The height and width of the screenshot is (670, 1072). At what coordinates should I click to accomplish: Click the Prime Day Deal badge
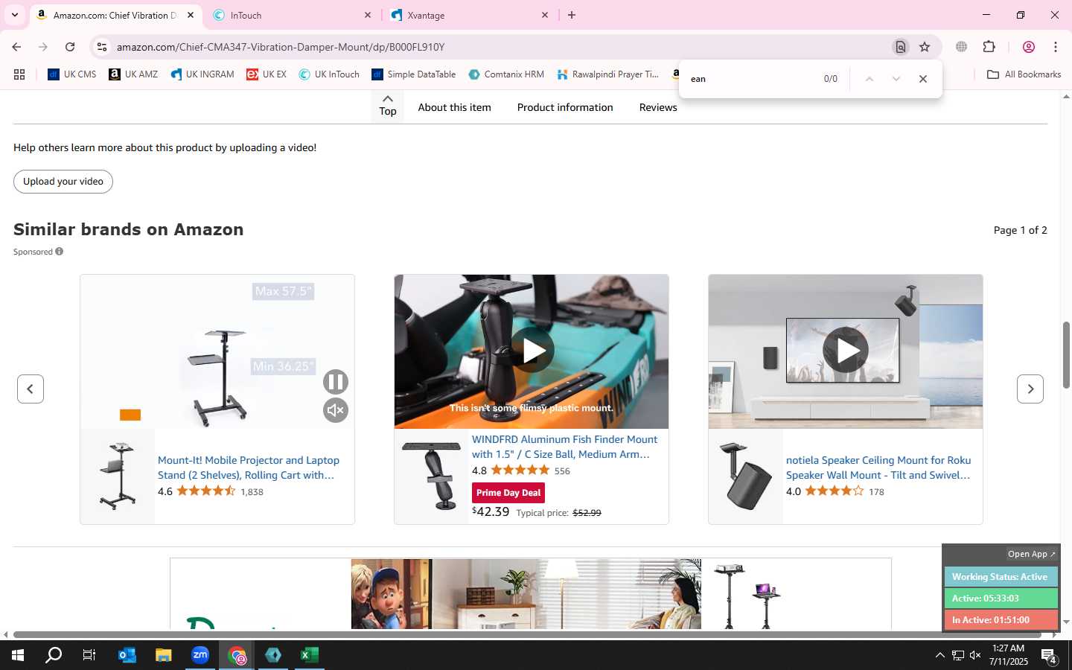click(508, 493)
